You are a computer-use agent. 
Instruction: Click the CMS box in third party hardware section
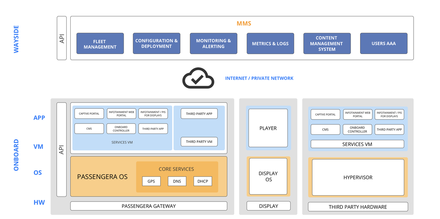[x=326, y=129]
